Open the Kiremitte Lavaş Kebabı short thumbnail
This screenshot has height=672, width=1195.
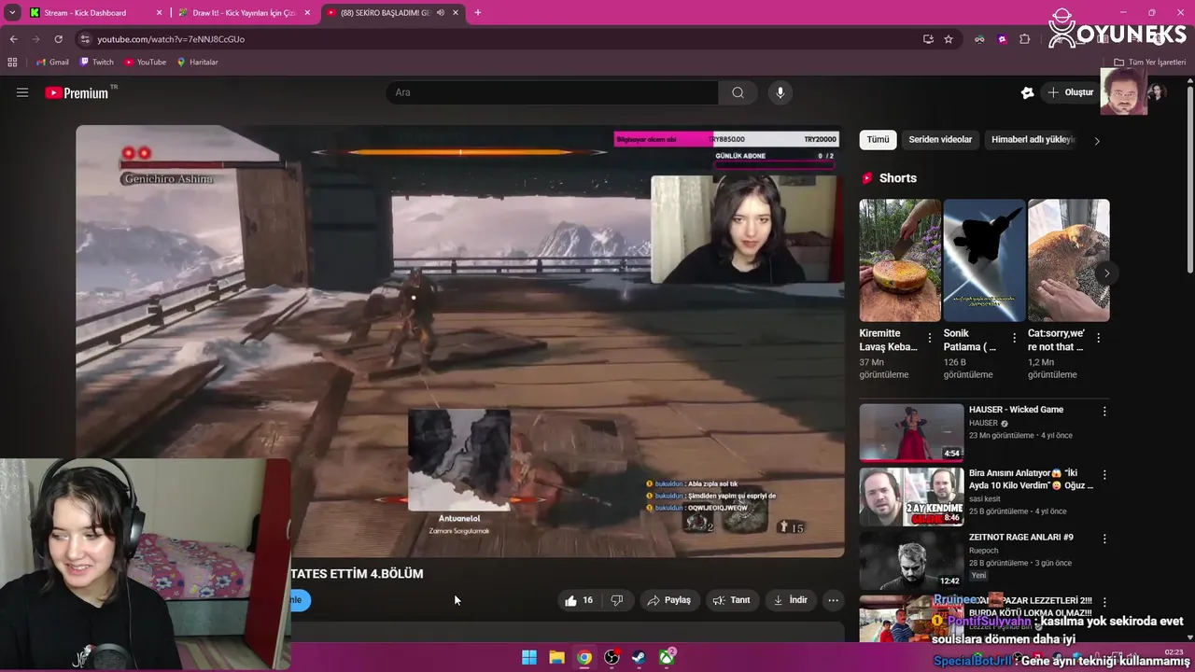pos(900,259)
